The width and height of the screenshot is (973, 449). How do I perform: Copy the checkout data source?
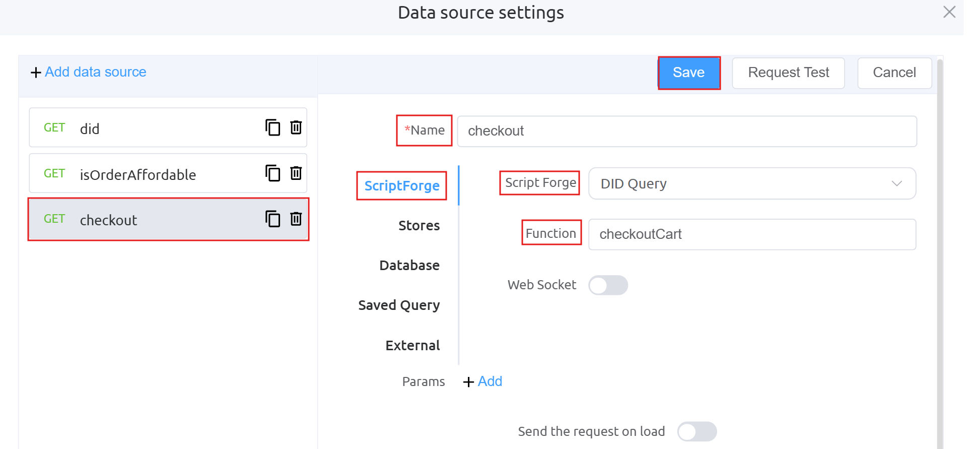point(272,219)
